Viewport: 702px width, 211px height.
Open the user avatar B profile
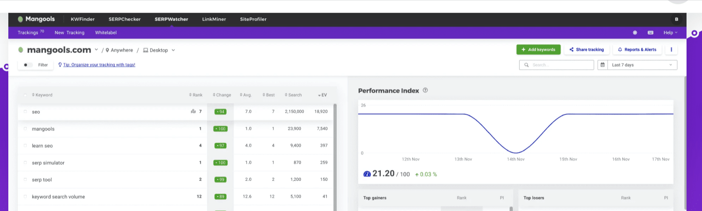coord(677,19)
